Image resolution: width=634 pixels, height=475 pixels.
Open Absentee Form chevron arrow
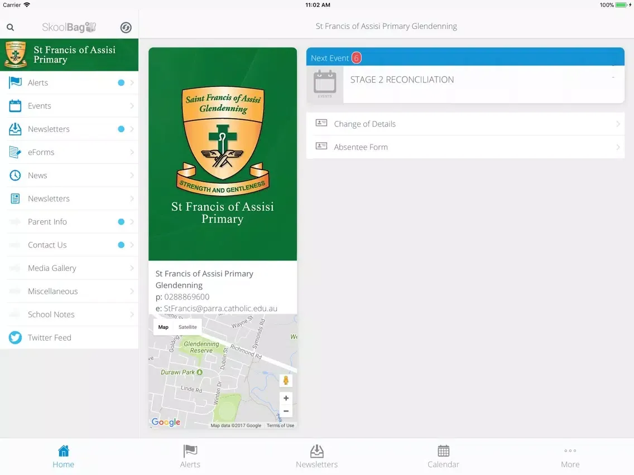(x=618, y=147)
